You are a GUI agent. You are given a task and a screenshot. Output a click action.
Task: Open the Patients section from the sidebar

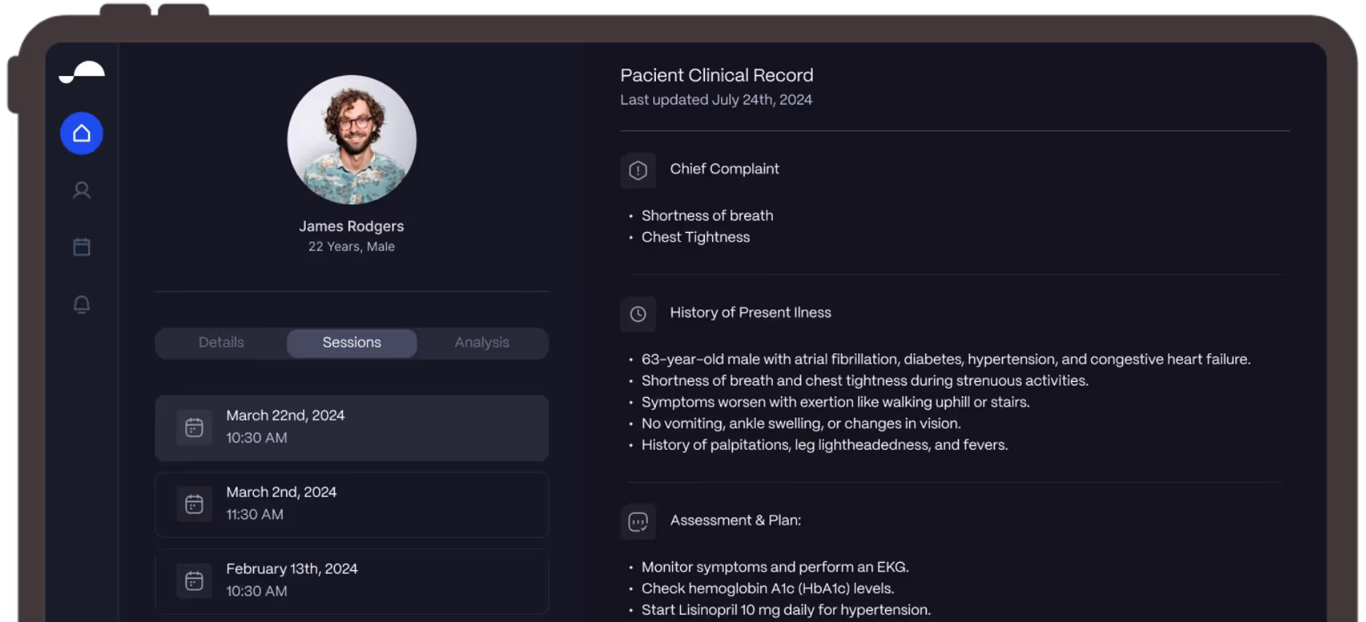(x=81, y=190)
